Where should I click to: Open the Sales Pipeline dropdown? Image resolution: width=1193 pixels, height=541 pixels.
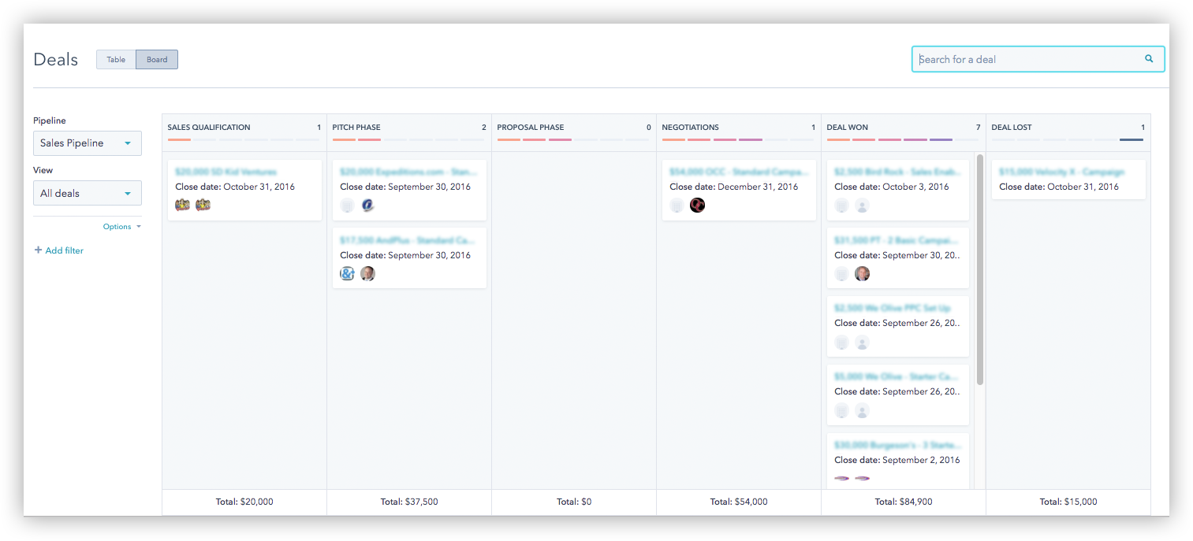88,143
